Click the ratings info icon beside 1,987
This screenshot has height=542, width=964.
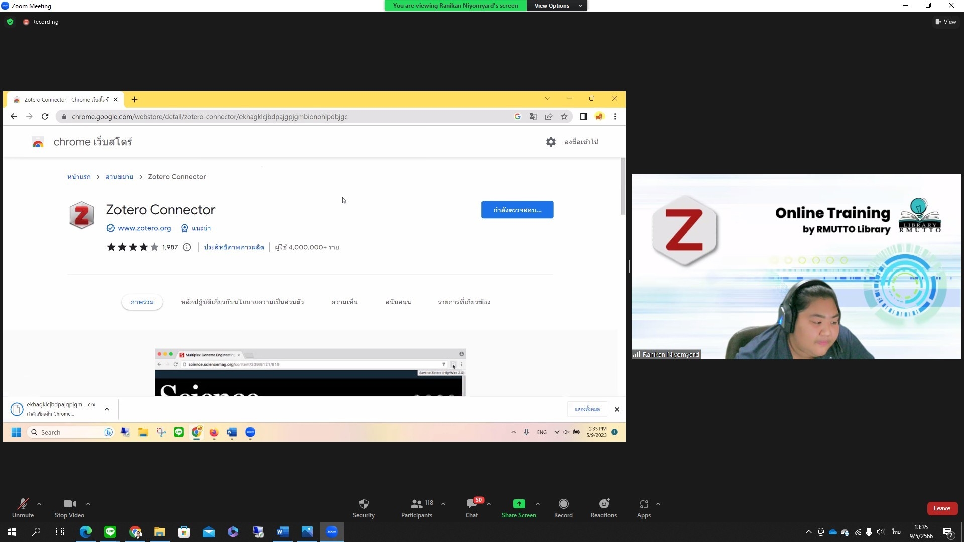(187, 247)
